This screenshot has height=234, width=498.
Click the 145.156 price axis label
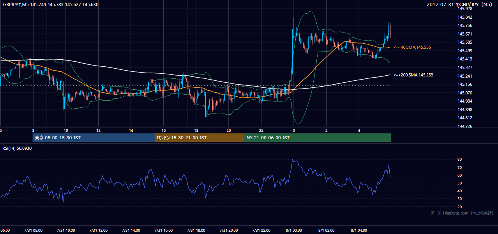[x=464, y=84]
